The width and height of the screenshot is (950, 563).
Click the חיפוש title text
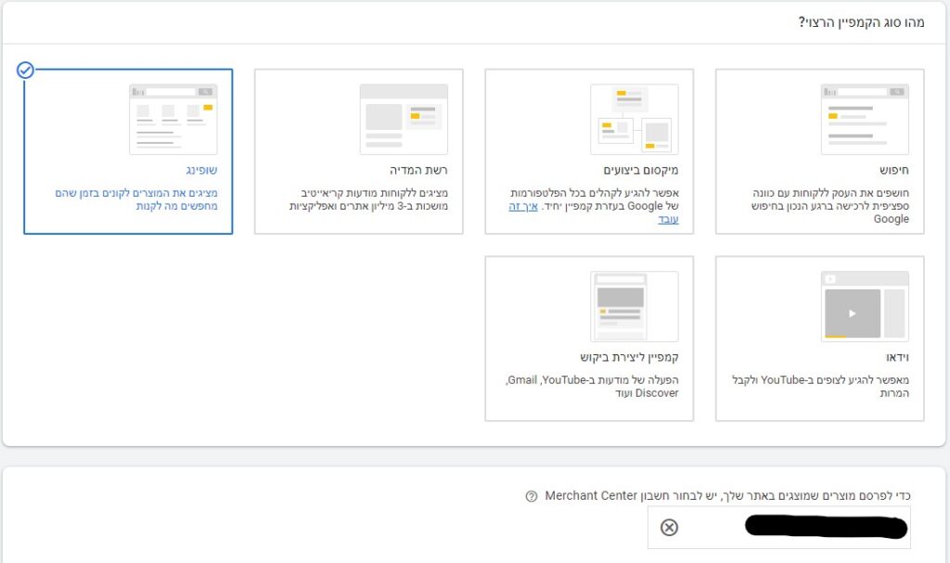pos(894,171)
